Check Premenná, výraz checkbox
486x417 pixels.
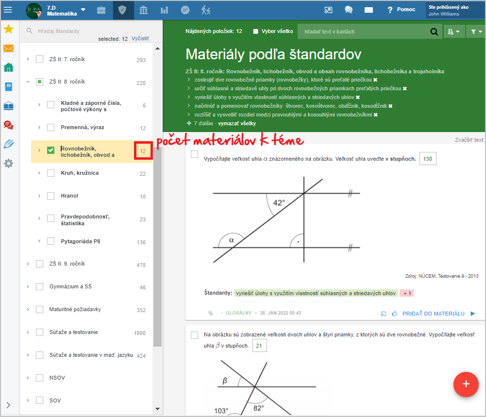[x=51, y=127]
